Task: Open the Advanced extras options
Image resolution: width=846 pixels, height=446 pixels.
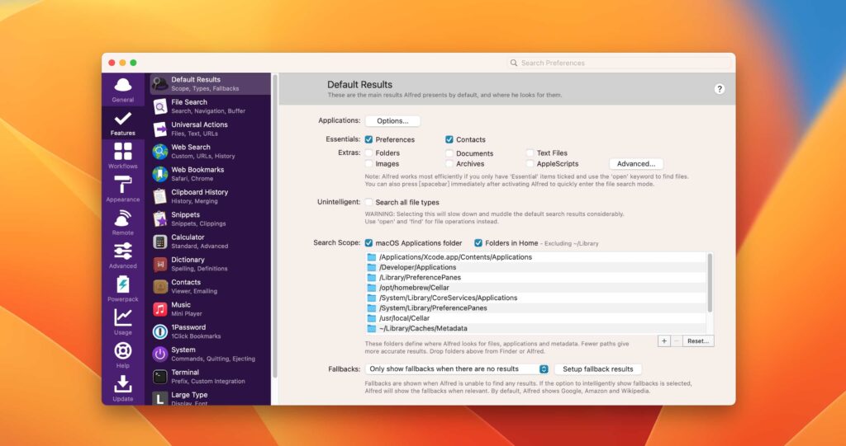Action: tap(635, 164)
